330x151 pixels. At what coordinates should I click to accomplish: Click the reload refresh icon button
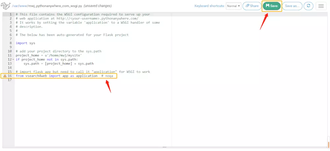[309, 6]
